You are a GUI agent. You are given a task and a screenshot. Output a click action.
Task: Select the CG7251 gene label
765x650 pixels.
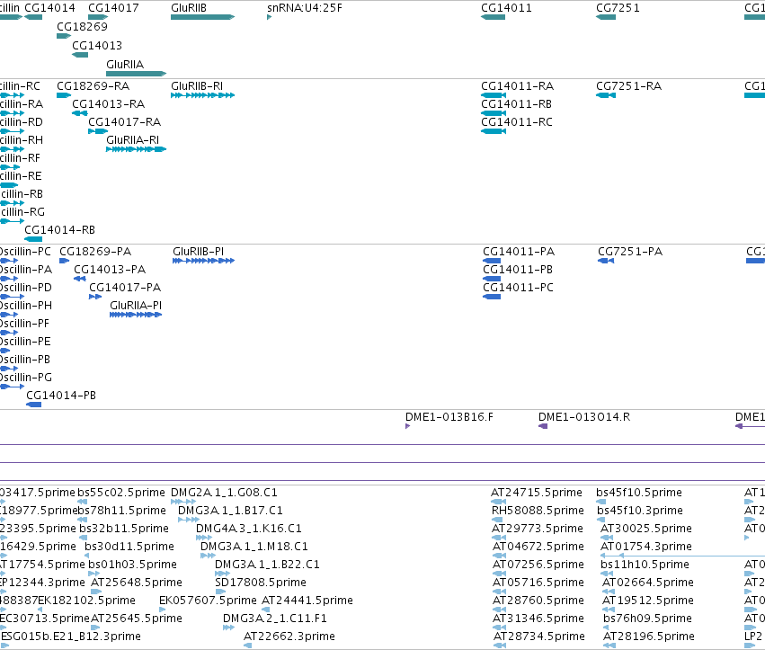pos(618,8)
